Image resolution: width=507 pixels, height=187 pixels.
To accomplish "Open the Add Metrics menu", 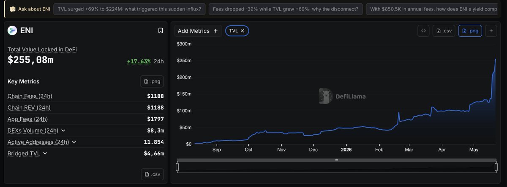I will coord(198,31).
